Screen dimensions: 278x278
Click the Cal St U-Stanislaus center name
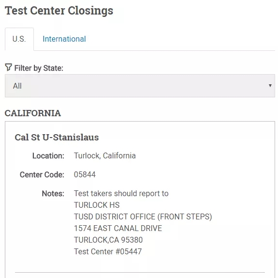(x=57, y=138)
